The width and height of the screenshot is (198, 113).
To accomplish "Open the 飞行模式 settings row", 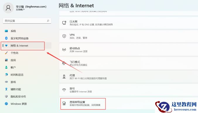I will click(129, 63).
